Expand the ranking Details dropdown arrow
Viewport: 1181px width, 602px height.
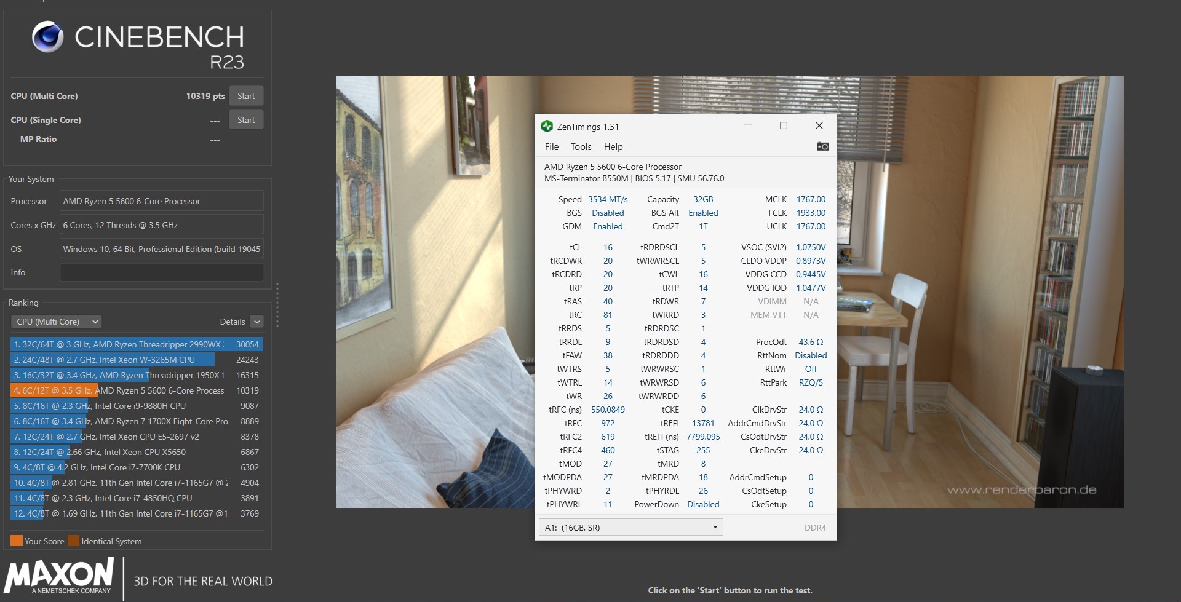[x=257, y=322]
